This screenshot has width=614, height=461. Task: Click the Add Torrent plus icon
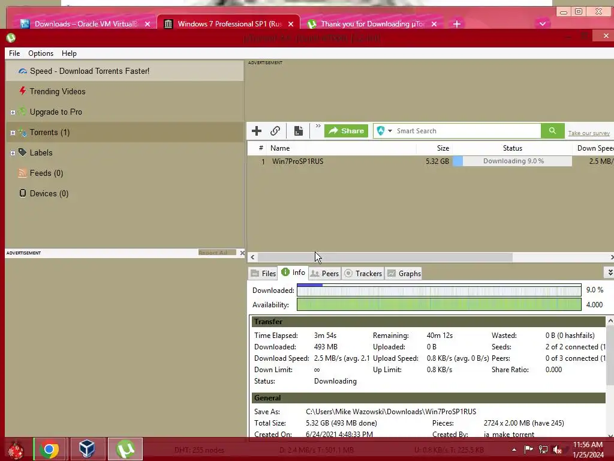coord(257,131)
